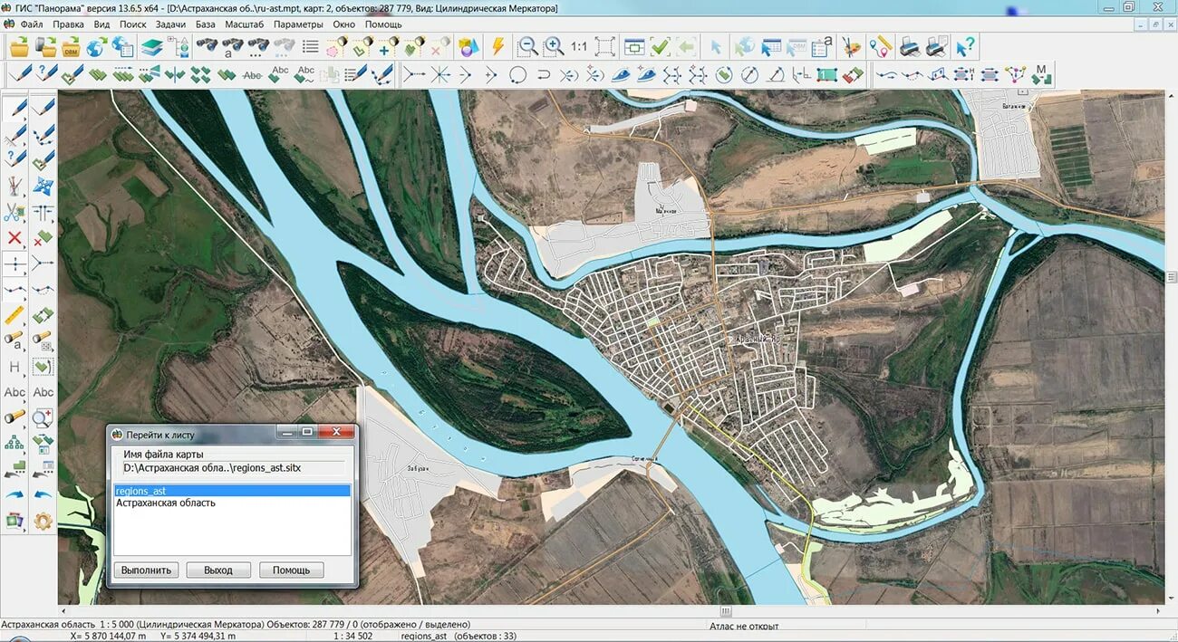Click the cursor with question mark help icon
Viewport: 1178px width, 642px height.
[x=965, y=47]
